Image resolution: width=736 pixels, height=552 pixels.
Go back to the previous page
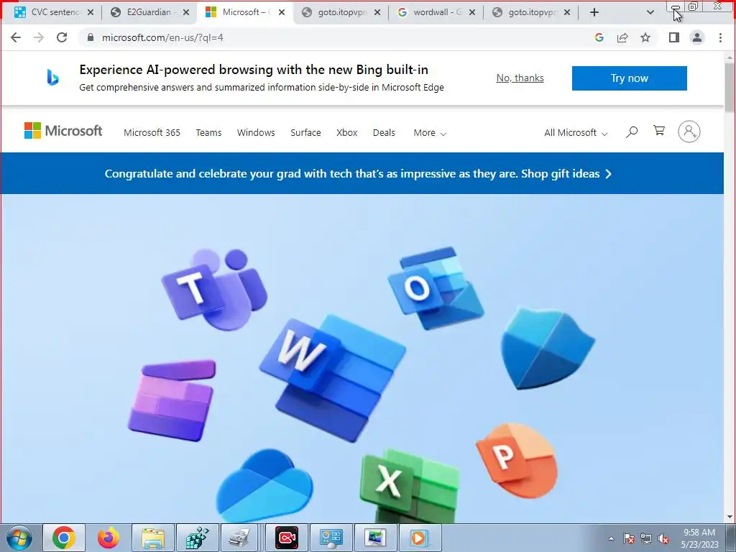tap(16, 37)
